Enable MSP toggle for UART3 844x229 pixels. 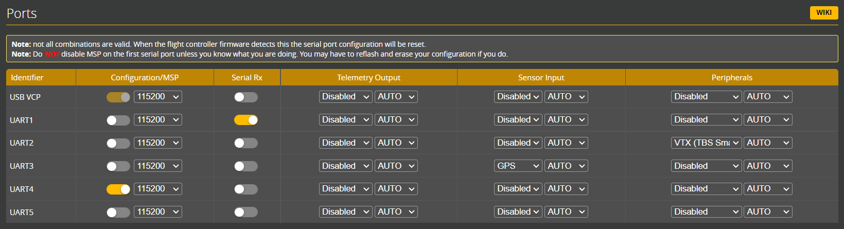pos(118,166)
